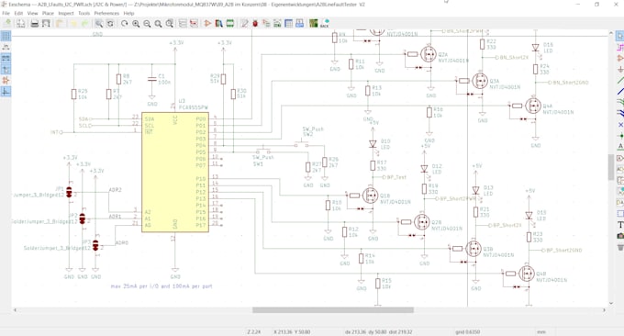Select the SW_Push SW2 switch

point(303,143)
